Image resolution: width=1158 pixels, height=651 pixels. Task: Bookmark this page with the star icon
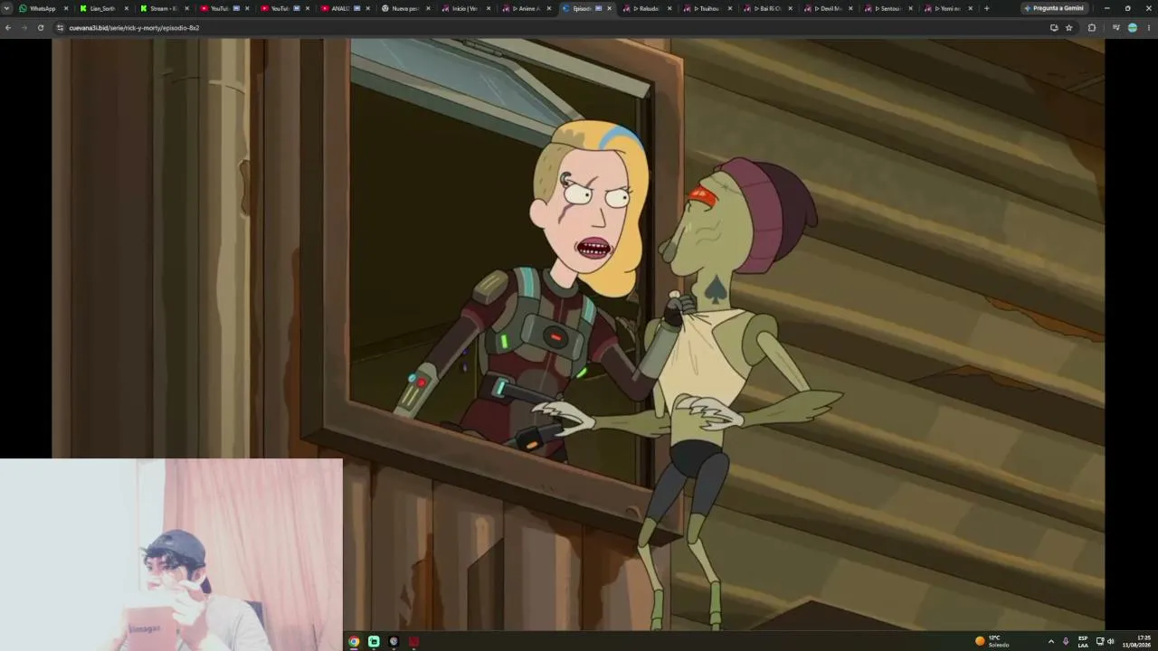pos(1069,28)
